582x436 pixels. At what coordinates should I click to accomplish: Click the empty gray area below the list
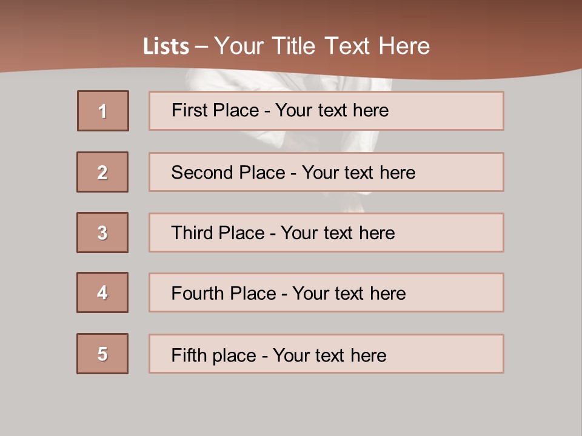pyautogui.click(x=291, y=403)
